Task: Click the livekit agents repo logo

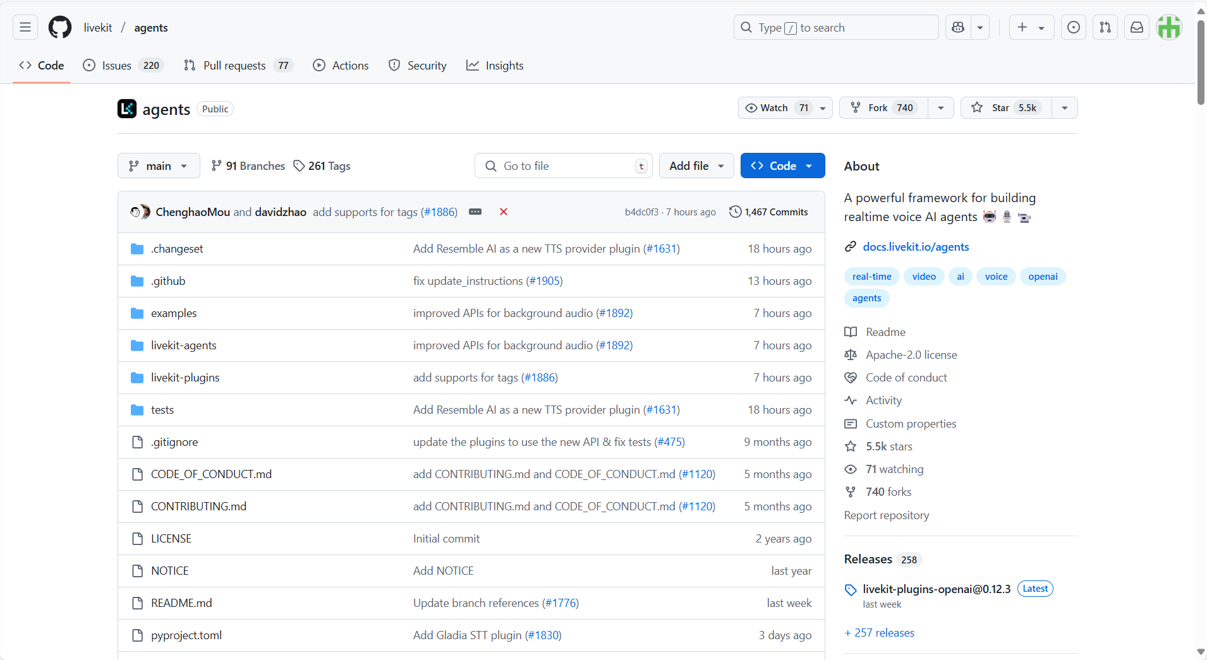Action: (x=127, y=109)
